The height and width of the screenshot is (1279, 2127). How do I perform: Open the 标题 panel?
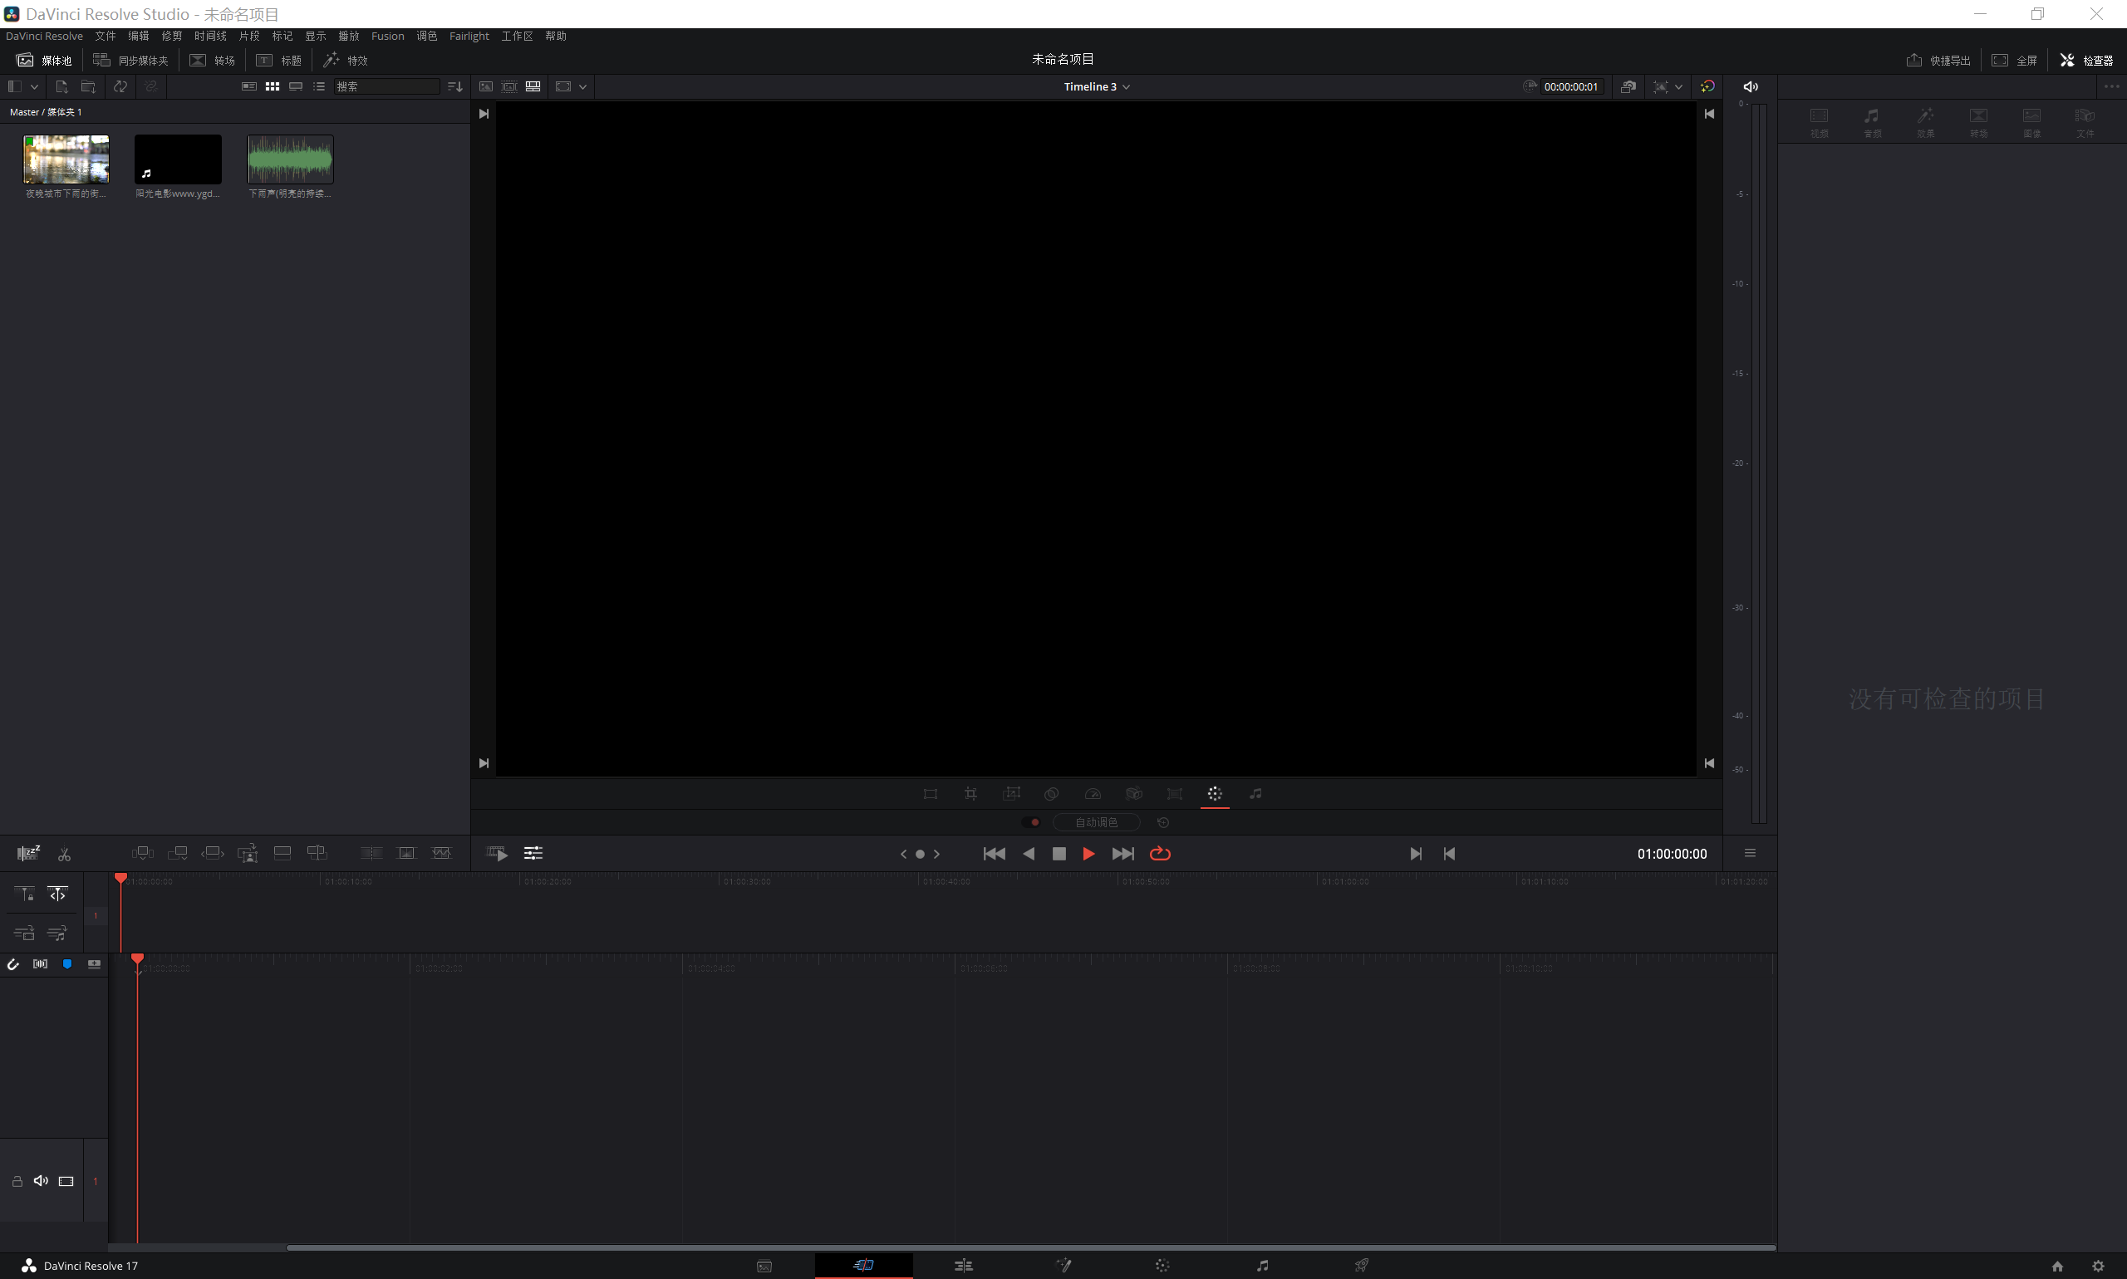coord(279,61)
